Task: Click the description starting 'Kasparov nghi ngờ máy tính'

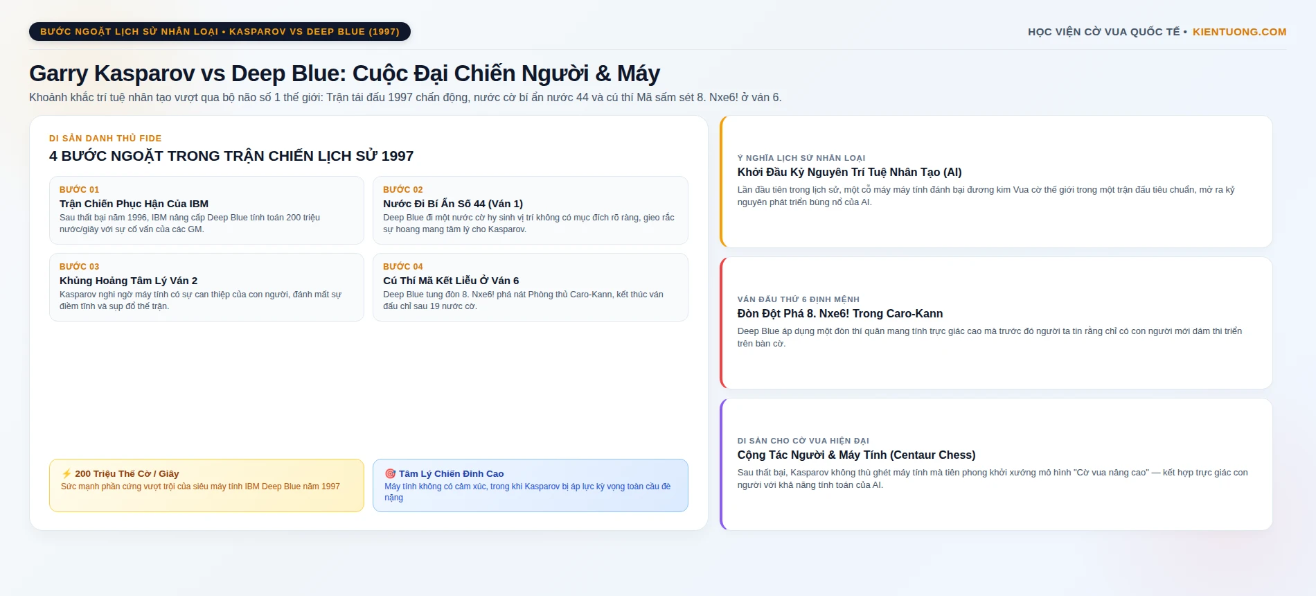Action: point(200,300)
